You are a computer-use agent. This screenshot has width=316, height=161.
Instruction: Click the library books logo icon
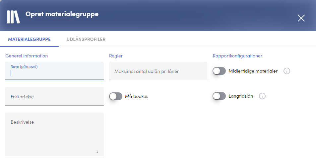pos(13,17)
